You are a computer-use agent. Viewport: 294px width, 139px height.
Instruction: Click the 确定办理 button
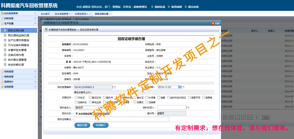[82, 125]
